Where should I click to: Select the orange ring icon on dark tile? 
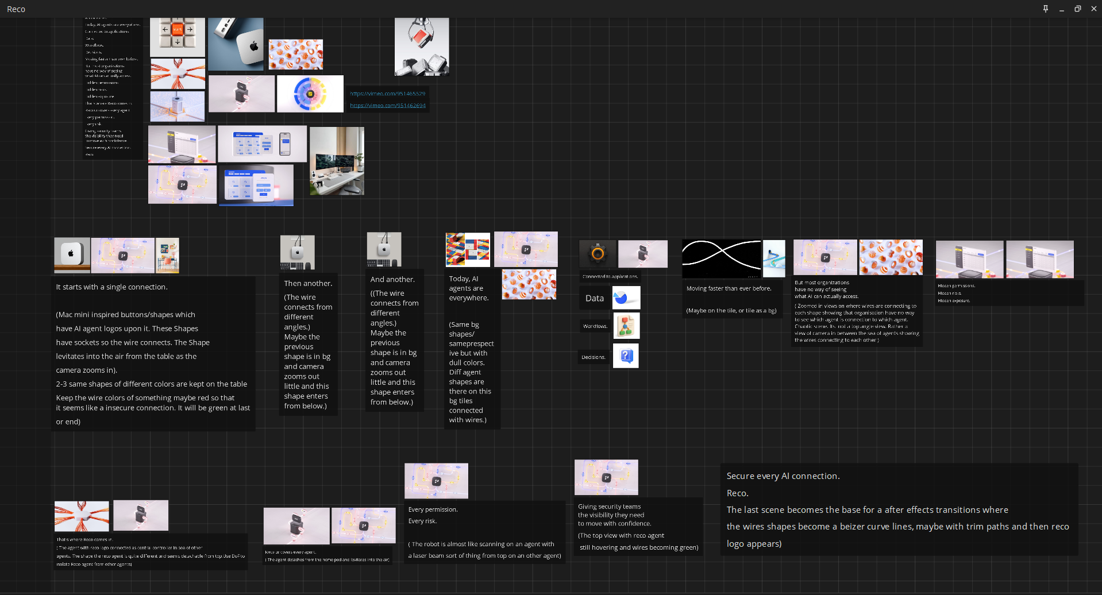(598, 253)
